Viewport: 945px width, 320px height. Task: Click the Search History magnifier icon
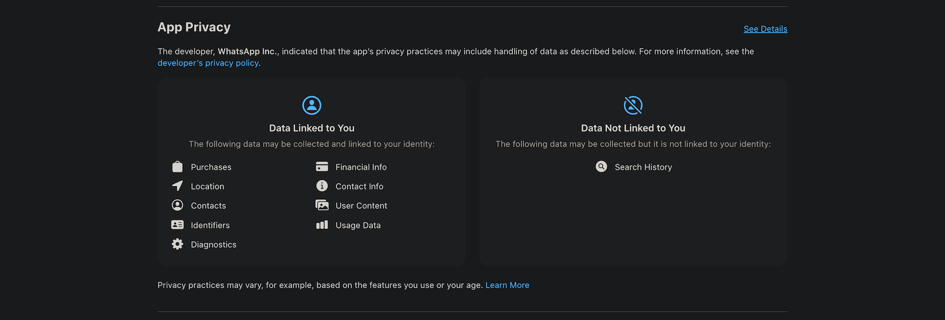pos(601,166)
